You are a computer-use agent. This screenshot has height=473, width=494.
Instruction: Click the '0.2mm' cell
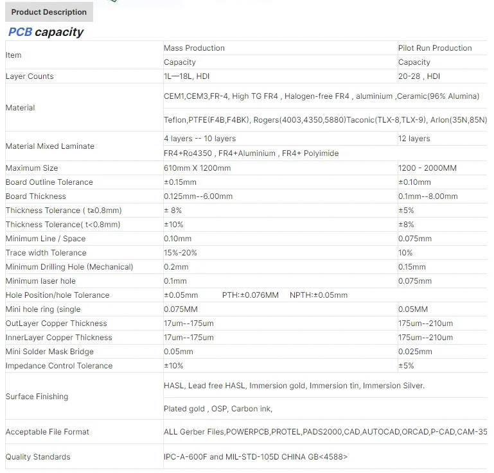tap(176, 267)
